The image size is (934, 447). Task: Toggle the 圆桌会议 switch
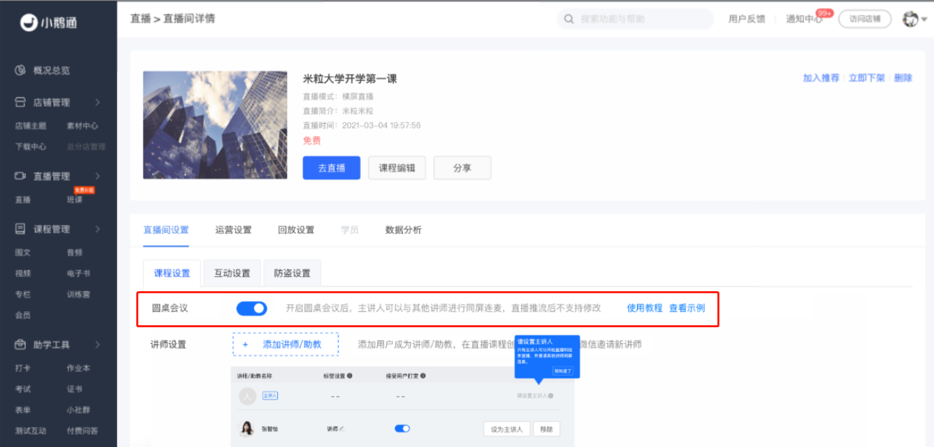[251, 308]
